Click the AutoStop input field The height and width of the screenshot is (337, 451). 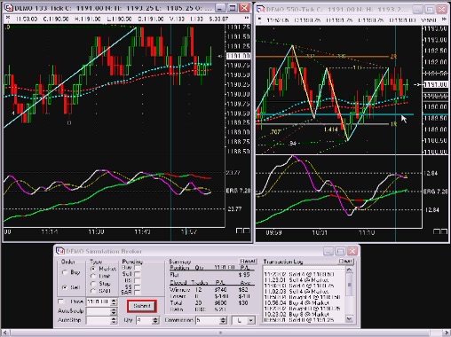click(98, 320)
